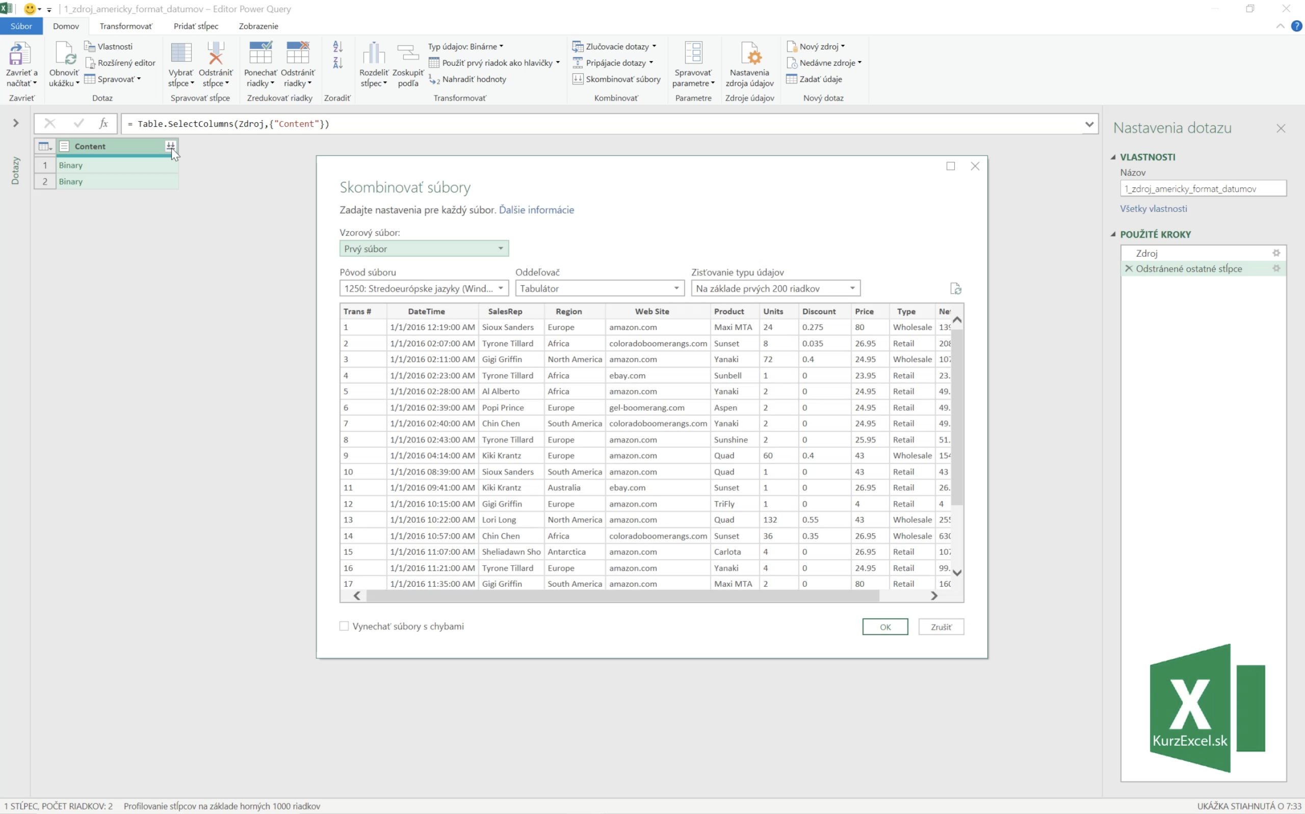1305x814 pixels.
Task: Switch to Zobrazenie tab
Action: [x=258, y=26]
